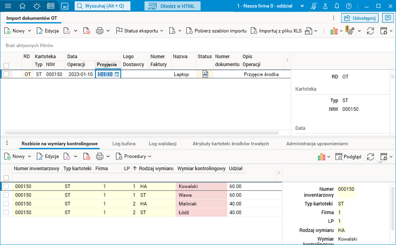The image size is (396, 245).
Task: Click the horizontal scrollbar of the upper grid
Action: (142, 133)
